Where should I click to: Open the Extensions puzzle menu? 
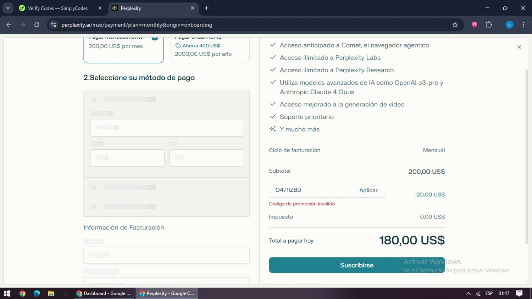point(489,24)
